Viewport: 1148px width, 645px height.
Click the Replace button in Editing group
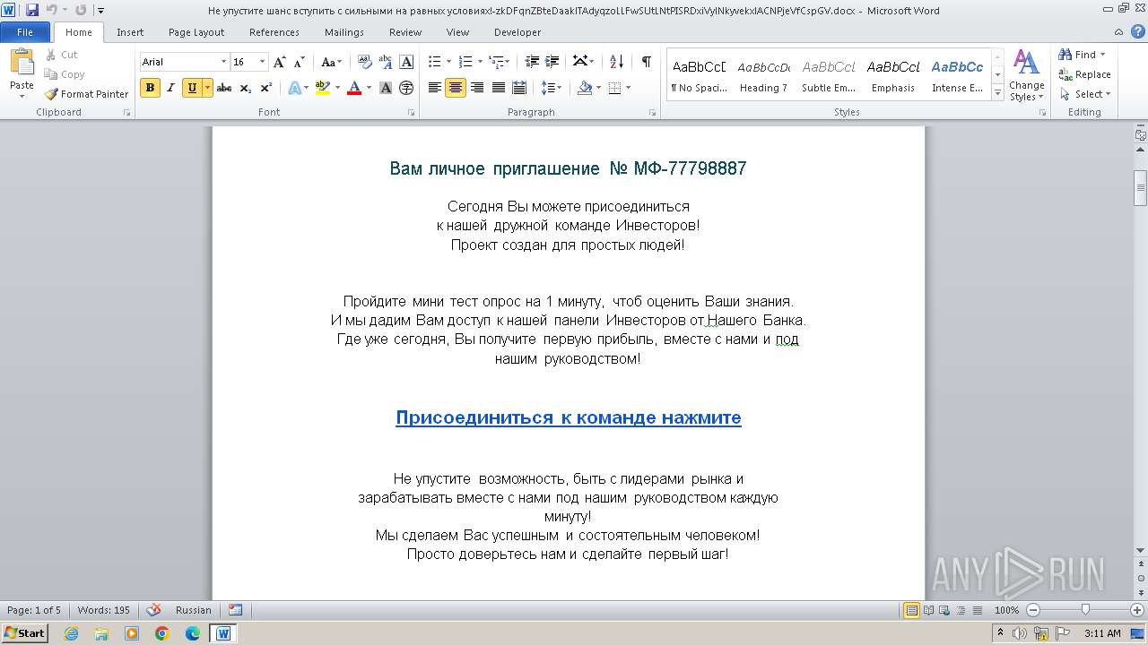pos(1084,74)
